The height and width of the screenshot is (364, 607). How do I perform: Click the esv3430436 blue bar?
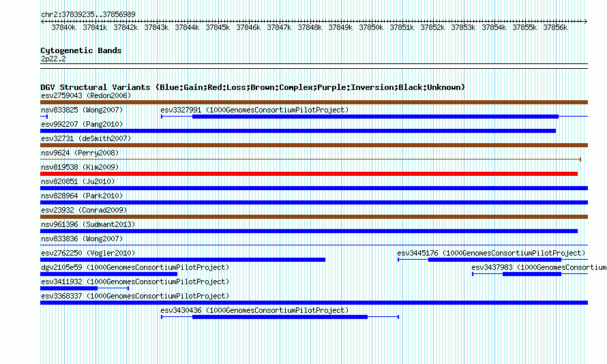pos(280,317)
